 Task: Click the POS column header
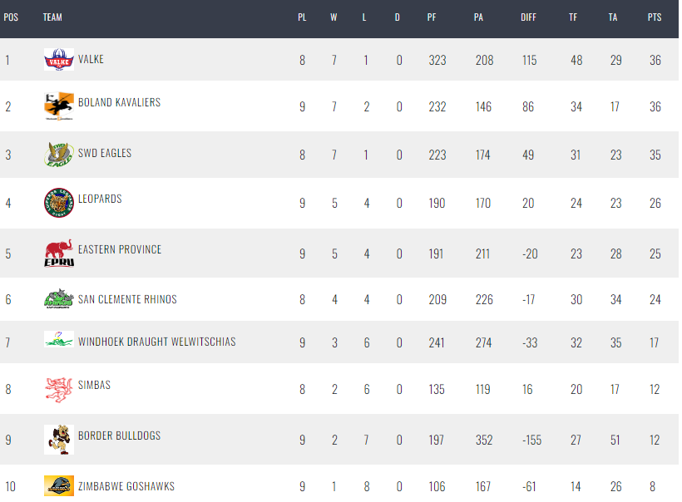[11, 17]
